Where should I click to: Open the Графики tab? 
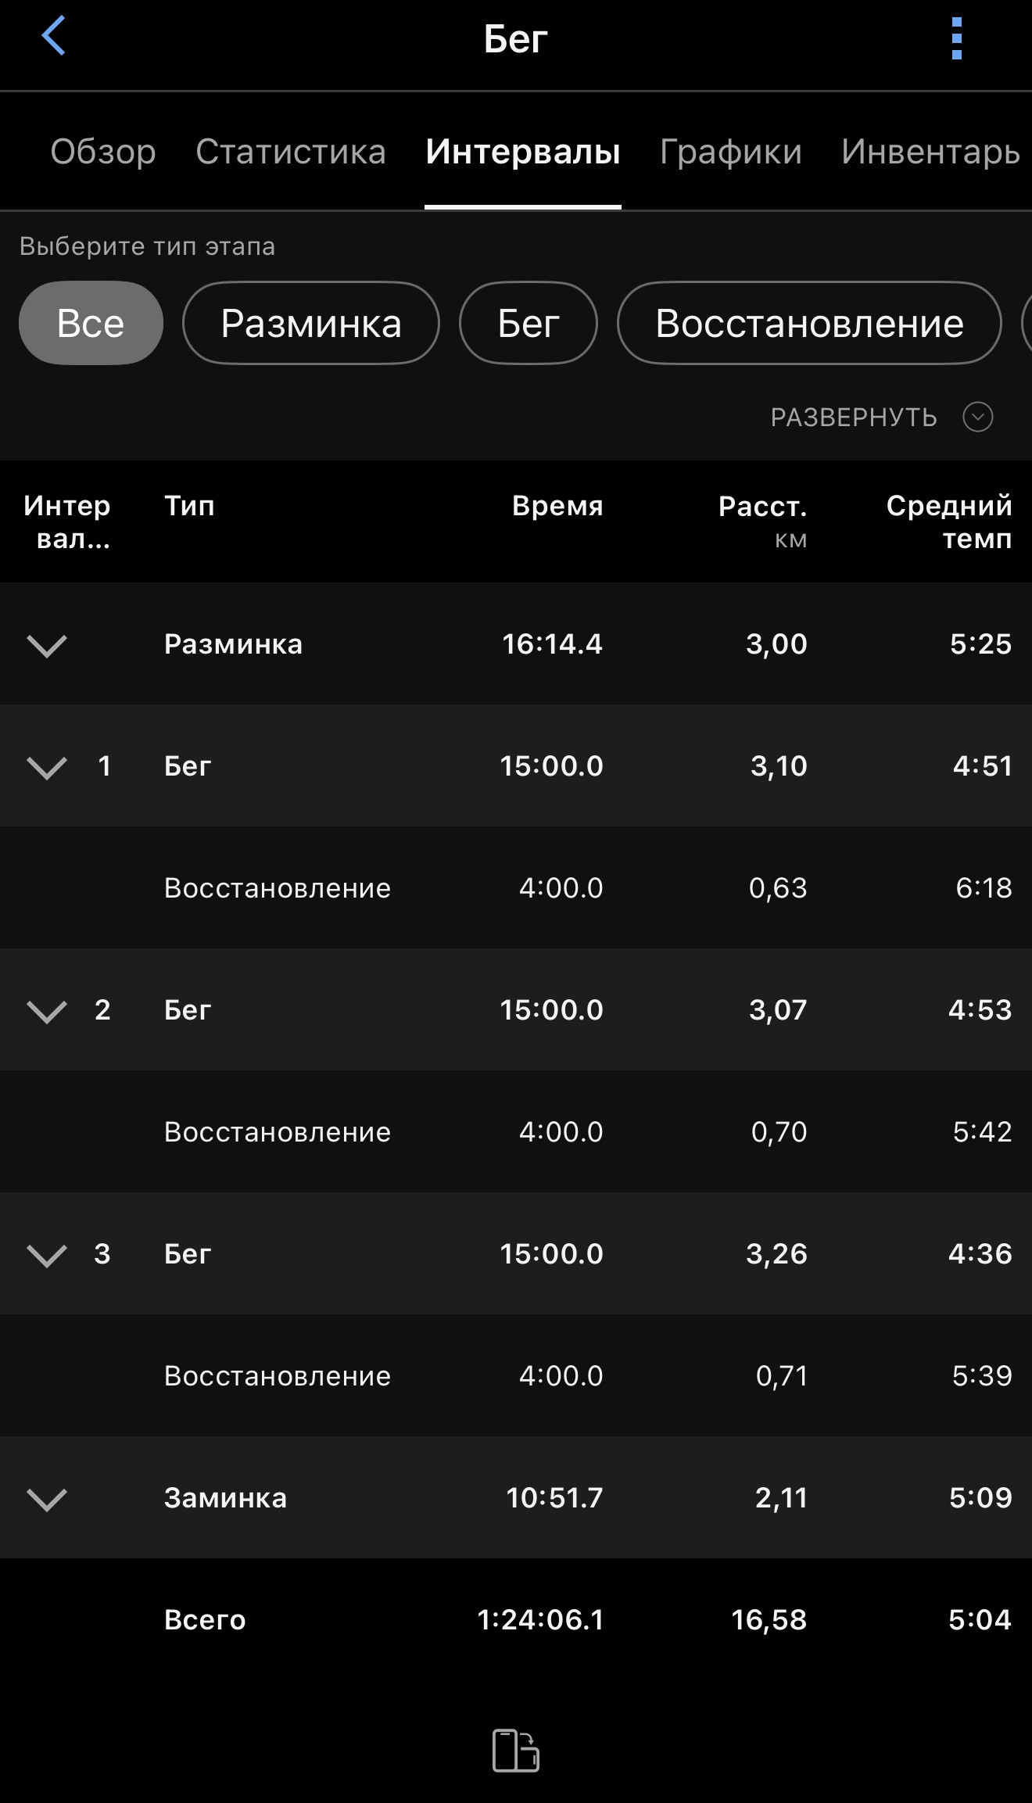point(731,152)
